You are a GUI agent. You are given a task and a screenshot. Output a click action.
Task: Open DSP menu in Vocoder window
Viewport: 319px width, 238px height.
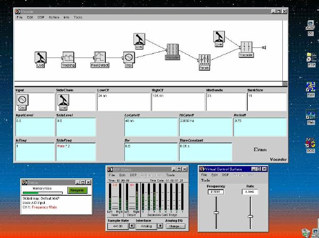41,17
